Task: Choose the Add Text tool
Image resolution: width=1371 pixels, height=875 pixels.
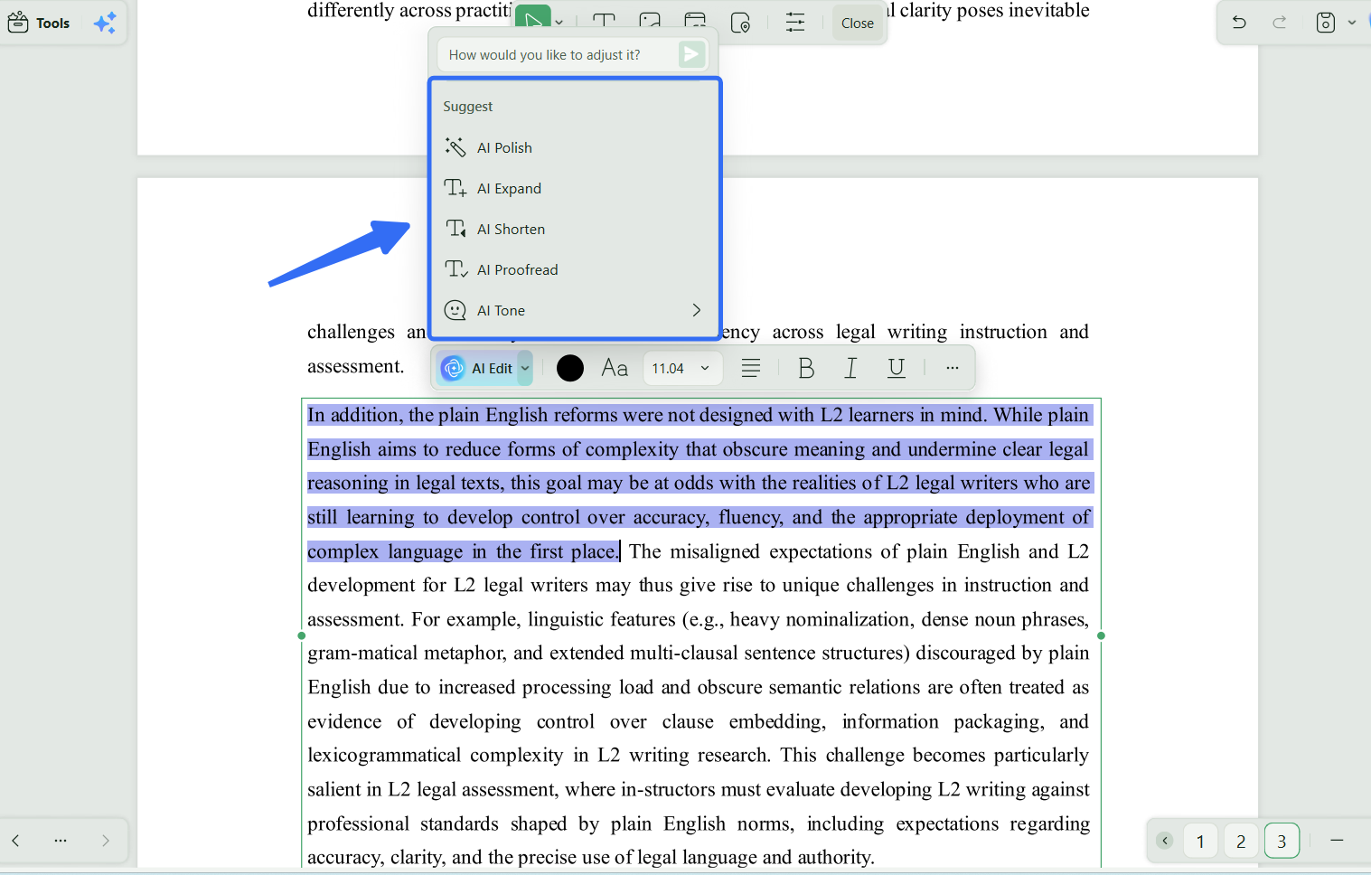Action: point(604,23)
